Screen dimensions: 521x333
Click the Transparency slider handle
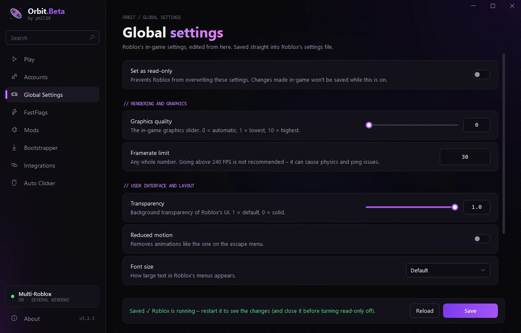pyautogui.click(x=455, y=207)
